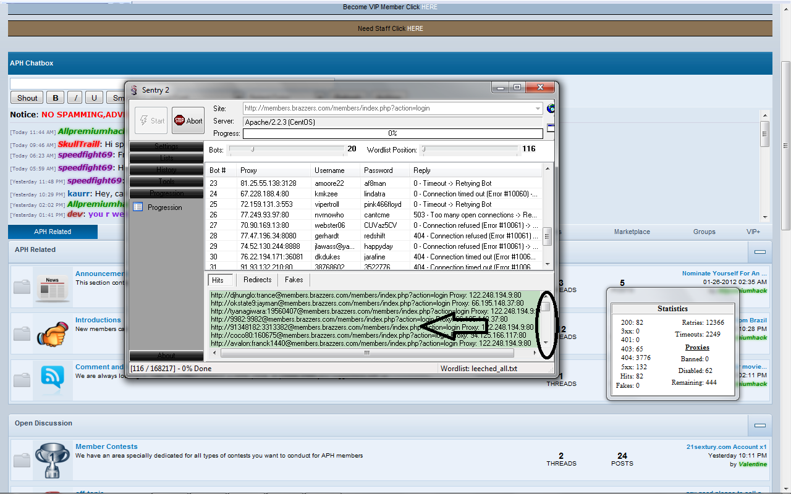Collapse the APH Related forum section
791x494 pixels.
[x=760, y=252]
